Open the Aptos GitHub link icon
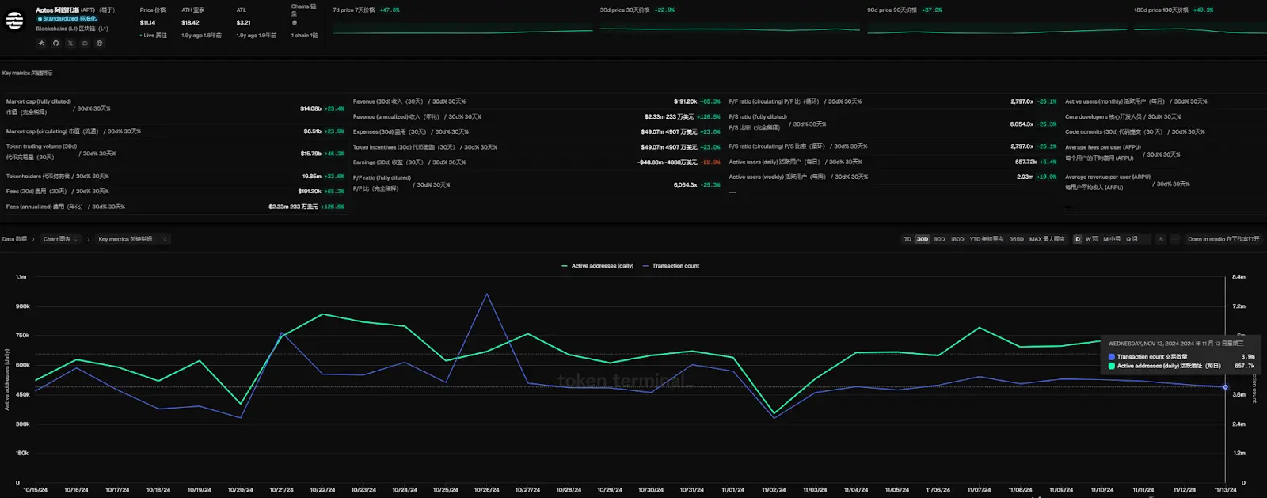Viewport: 1267px width, 498px height. pos(56,44)
